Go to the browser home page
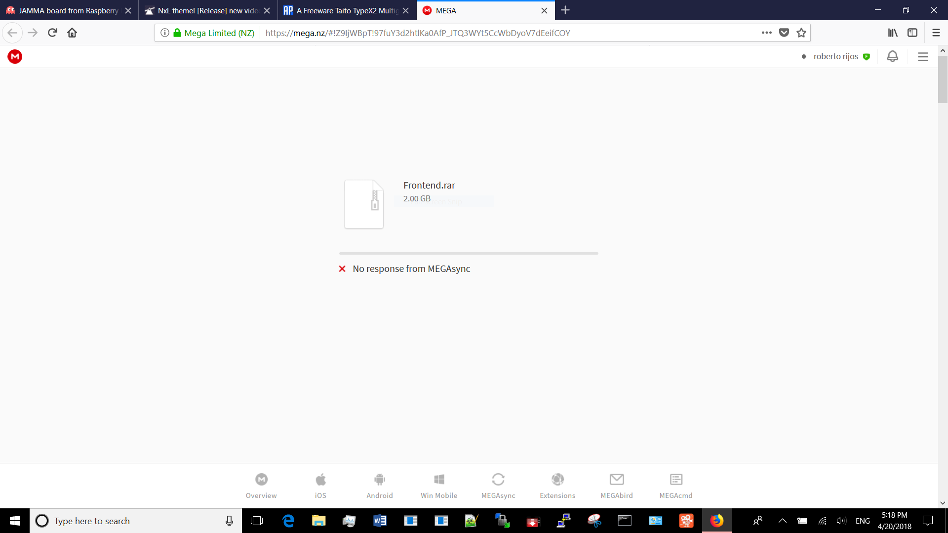948x533 pixels. coord(72,33)
